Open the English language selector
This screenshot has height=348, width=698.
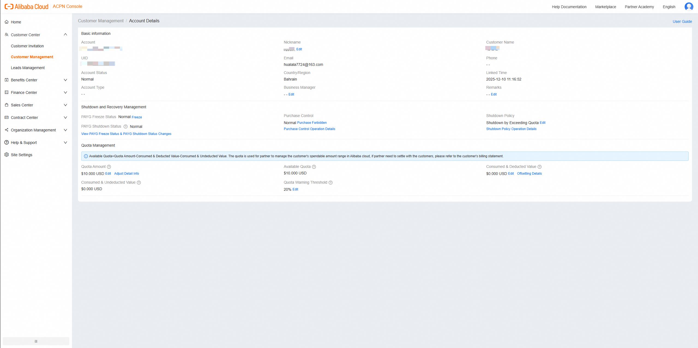pos(669,7)
